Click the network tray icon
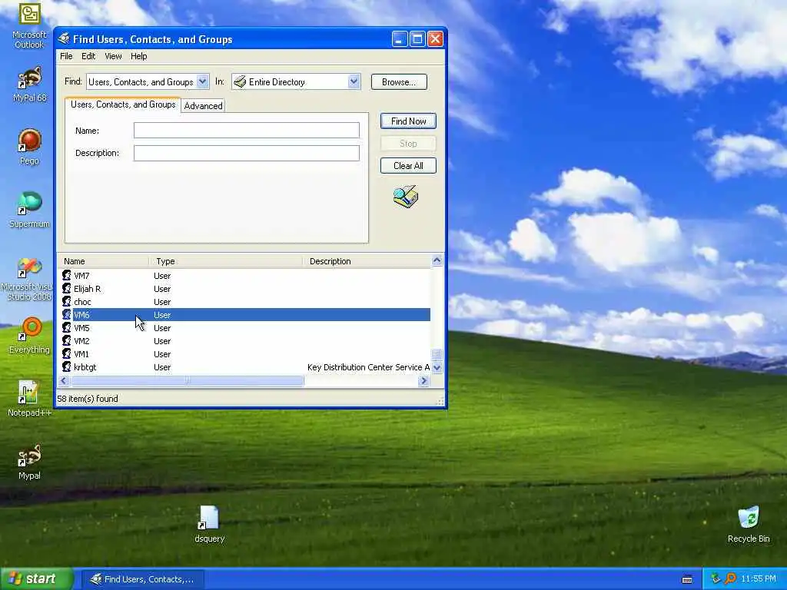The image size is (787, 590). pos(716,578)
